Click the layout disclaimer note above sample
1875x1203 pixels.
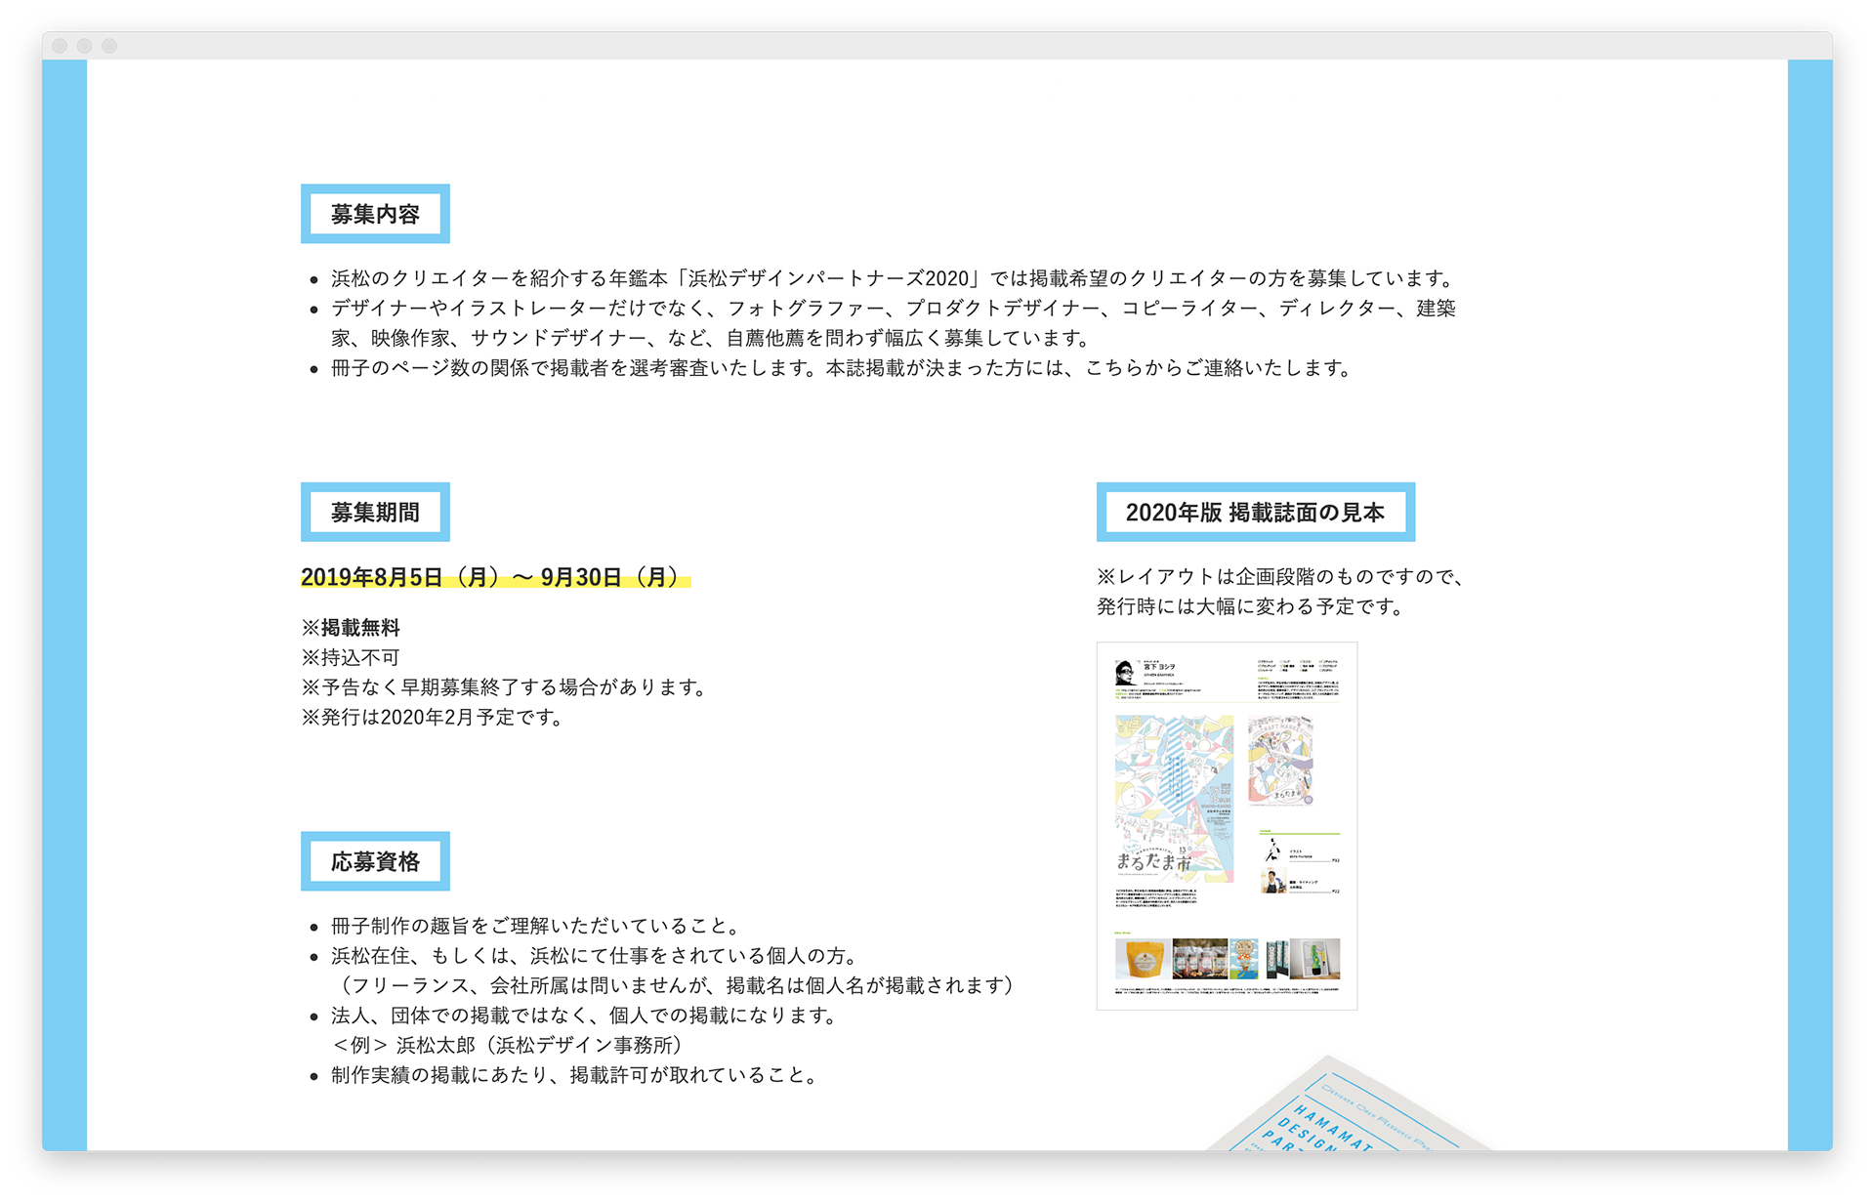click(x=1279, y=592)
